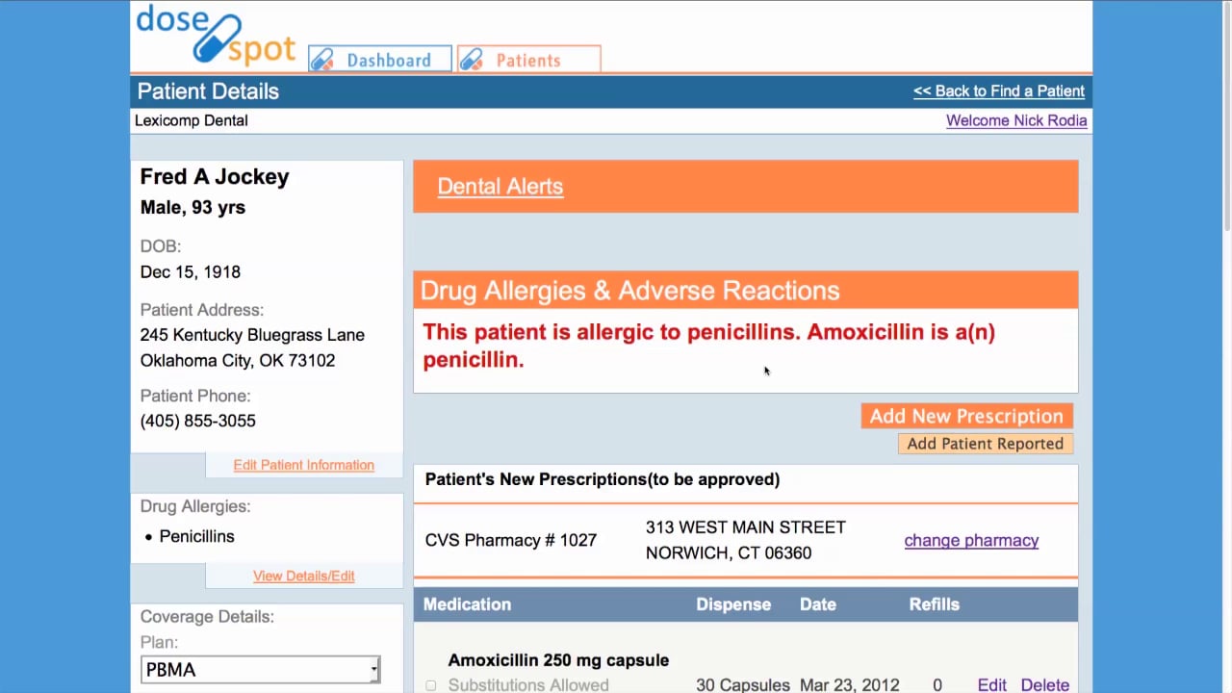The height and width of the screenshot is (693, 1232).
Task: Toggle the Substitutions Allowed checkbox
Action: point(430,685)
